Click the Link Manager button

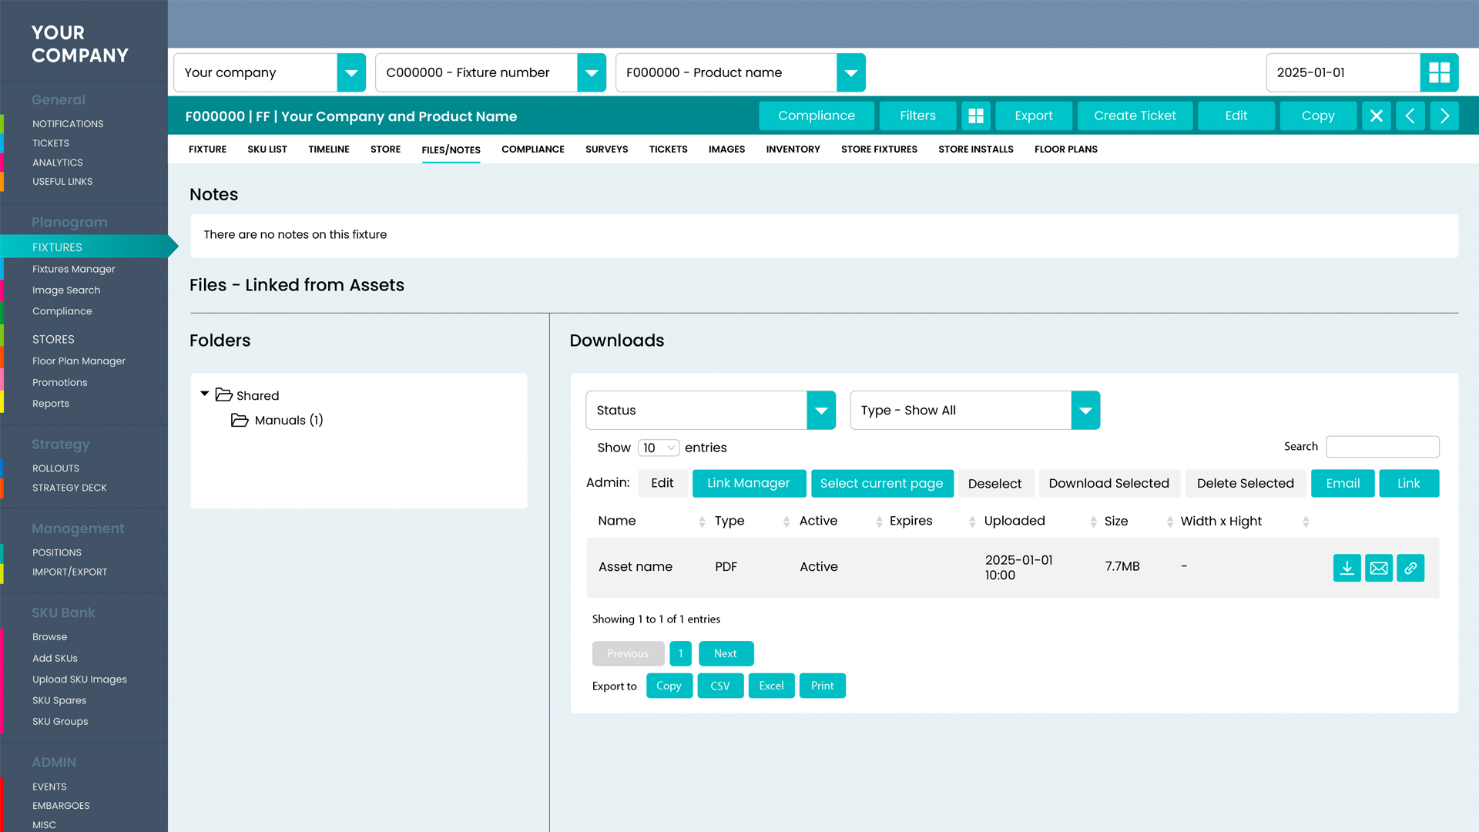point(749,483)
